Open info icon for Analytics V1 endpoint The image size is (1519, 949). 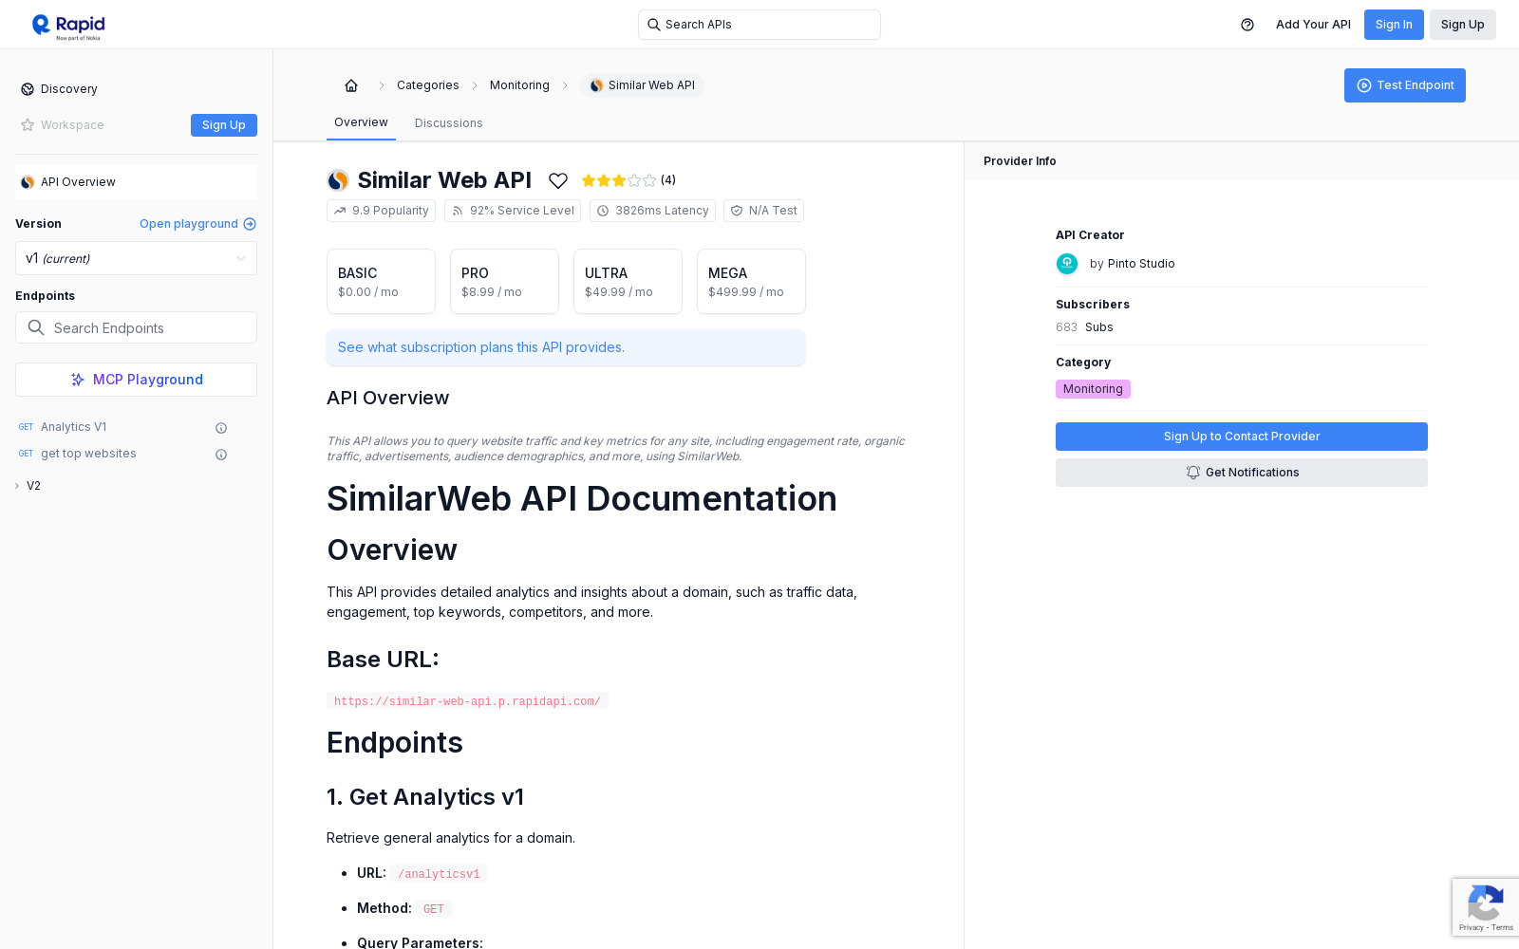click(x=221, y=428)
